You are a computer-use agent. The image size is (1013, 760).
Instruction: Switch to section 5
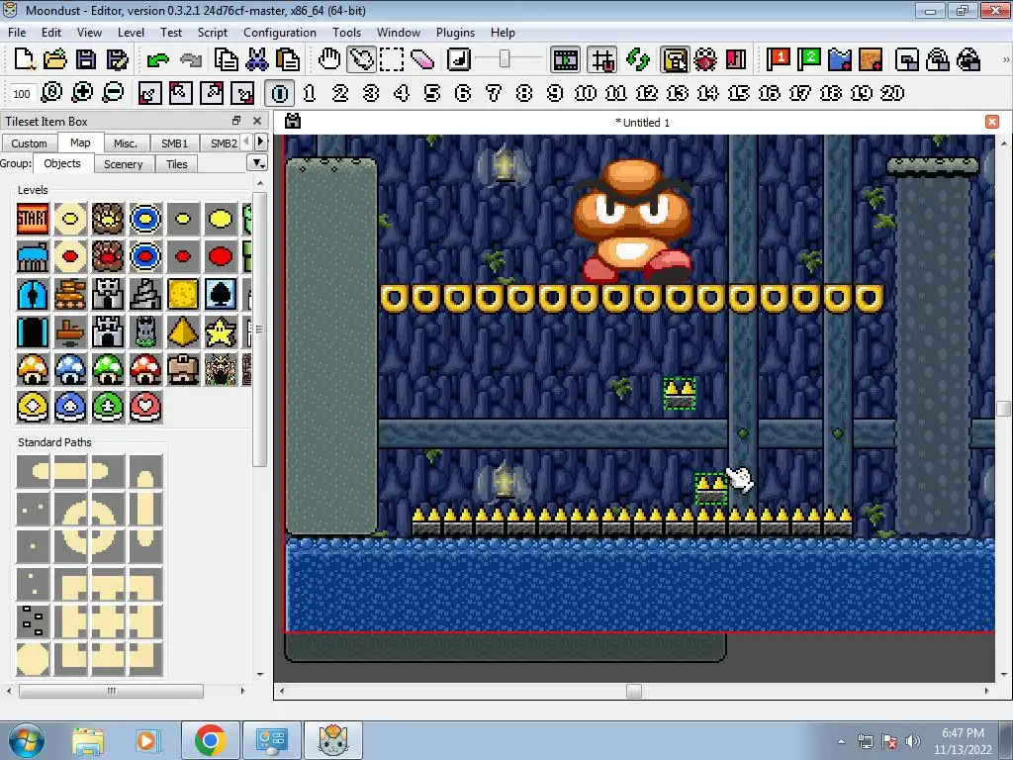pos(432,93)
